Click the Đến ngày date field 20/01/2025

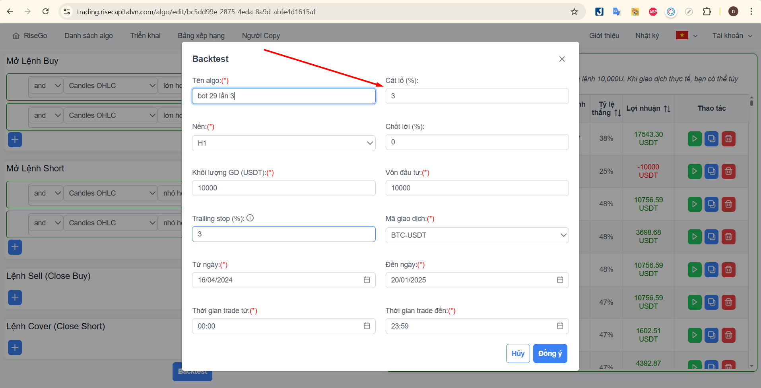coord(477,280)
